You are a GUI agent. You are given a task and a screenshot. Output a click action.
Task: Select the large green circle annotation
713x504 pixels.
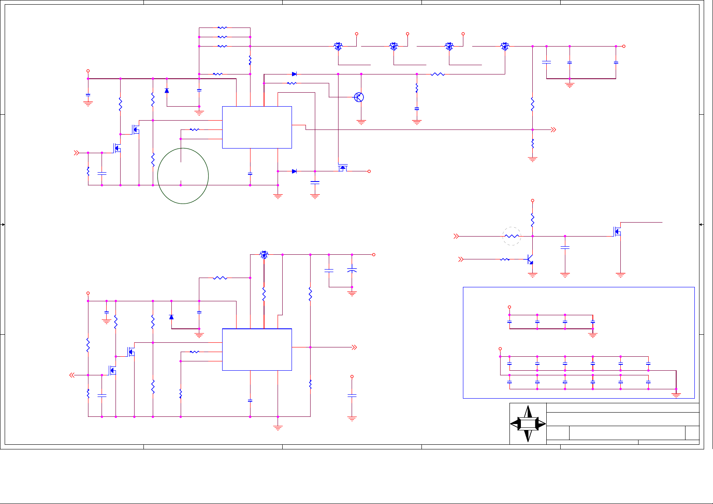pyautogui.click(x=183, y=176)
